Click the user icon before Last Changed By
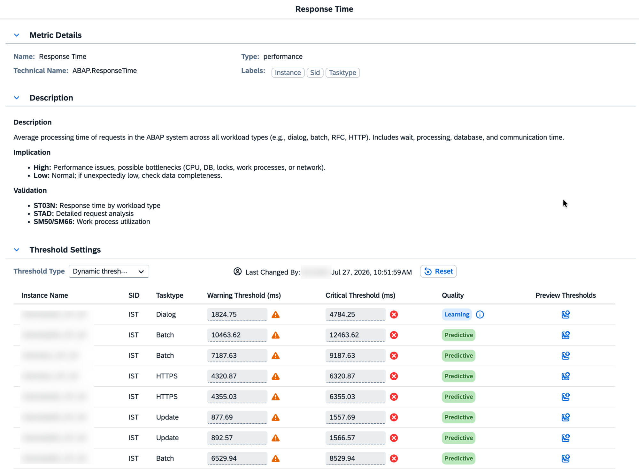The width and height of the screenshot is (639, 469). pyautogui.click(x=237, y=272)
